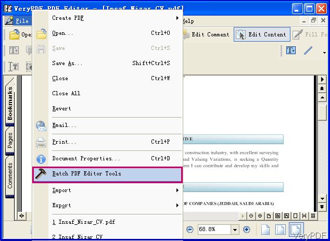Click the Open toolbar folder icon behind menu
This screenshot has height=241, width=330.
click(x=15, y=34)
